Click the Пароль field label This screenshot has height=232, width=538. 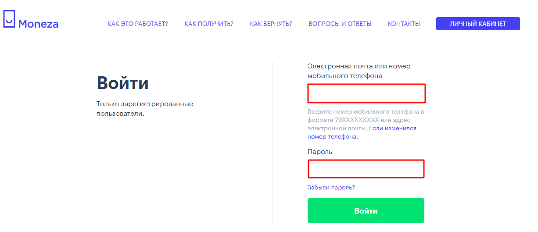(x=320, y=152)
